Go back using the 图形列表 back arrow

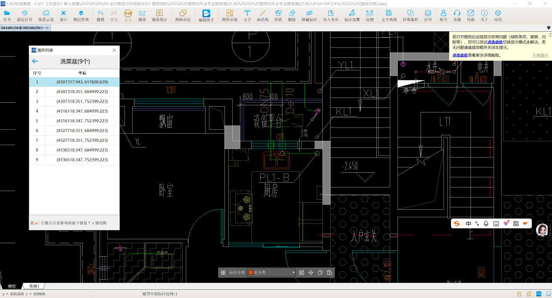pos(35,61)
